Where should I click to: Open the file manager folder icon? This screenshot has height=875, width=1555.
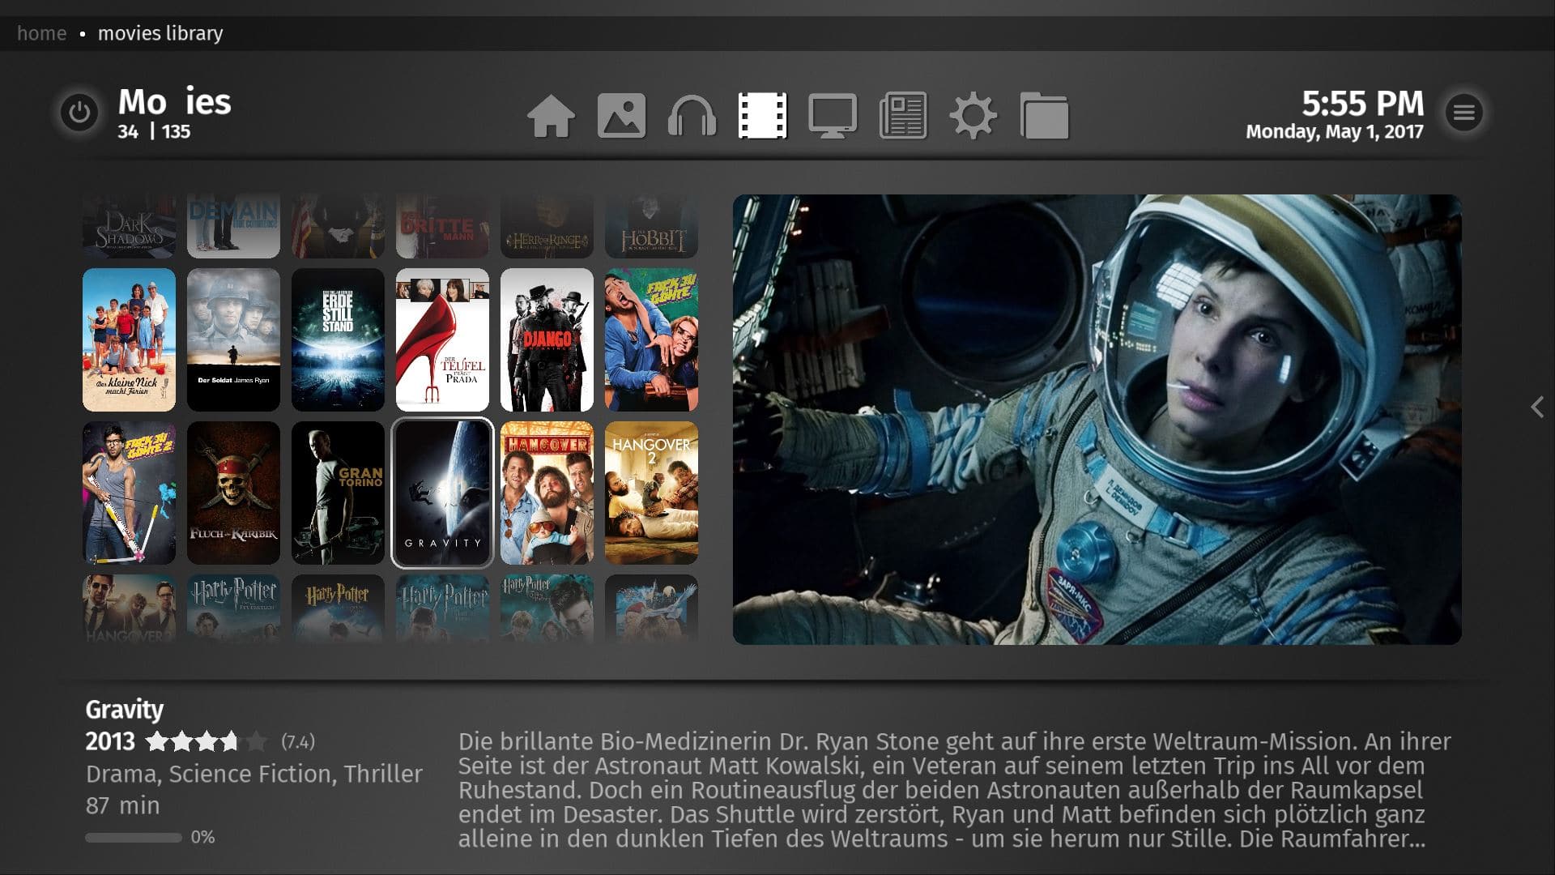[1044, 116]
